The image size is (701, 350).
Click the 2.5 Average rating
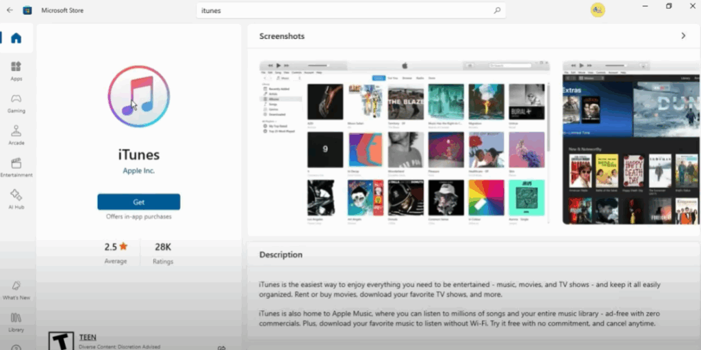(x=116, y=253)
